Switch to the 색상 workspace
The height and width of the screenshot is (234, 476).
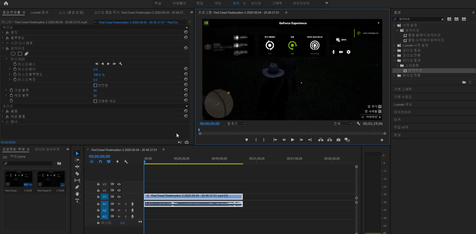click(218, 3)
